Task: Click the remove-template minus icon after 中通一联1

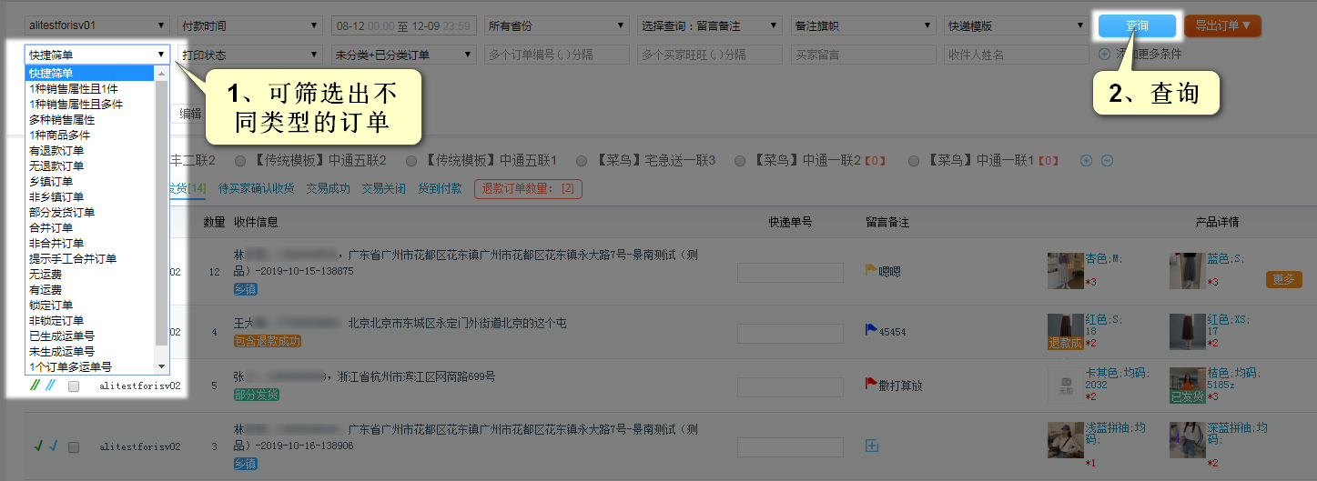Action: (x=1107, y=160)
